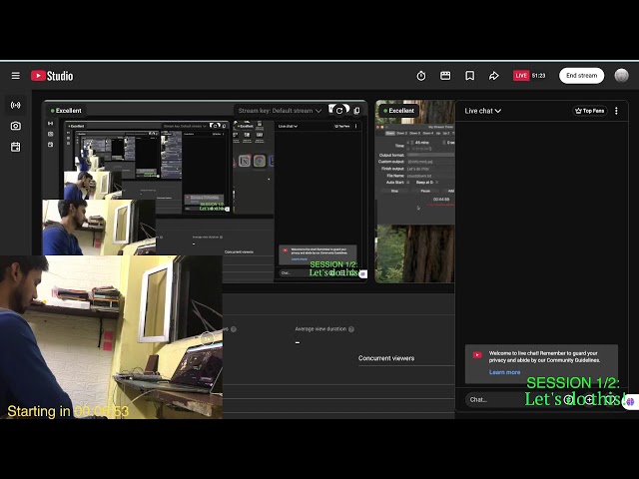The height and width of the screenshot is (479, 639).
Task: Click the Excellent badge on forest preview
Action: 398,111
